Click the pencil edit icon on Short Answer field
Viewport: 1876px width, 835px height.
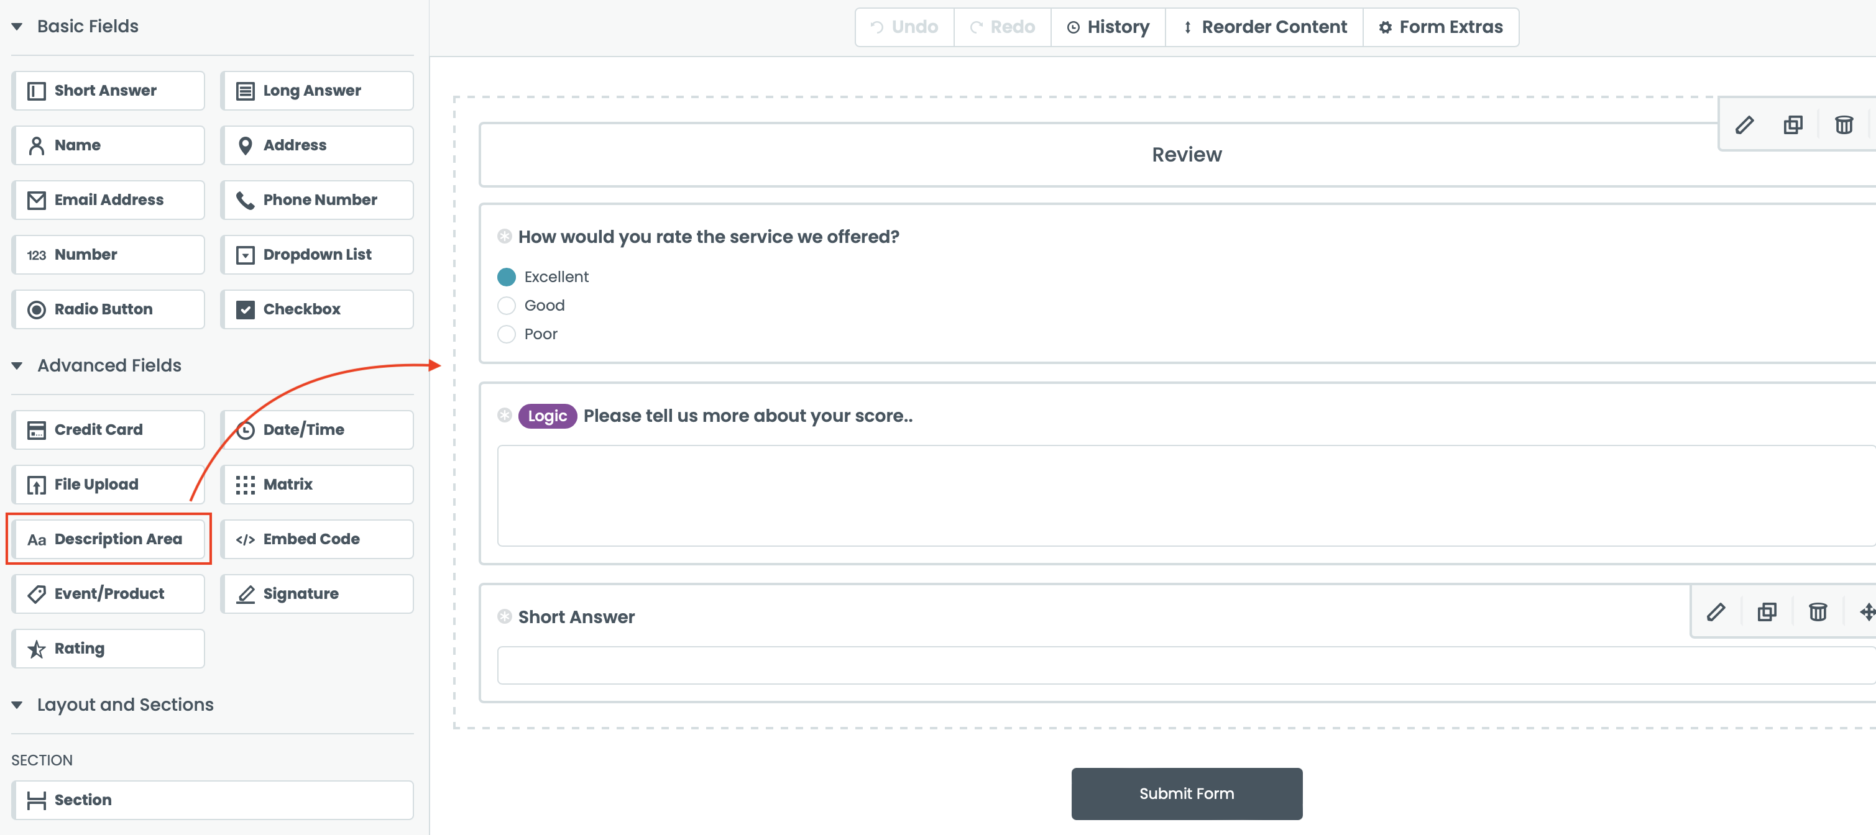pos(1715,612)
